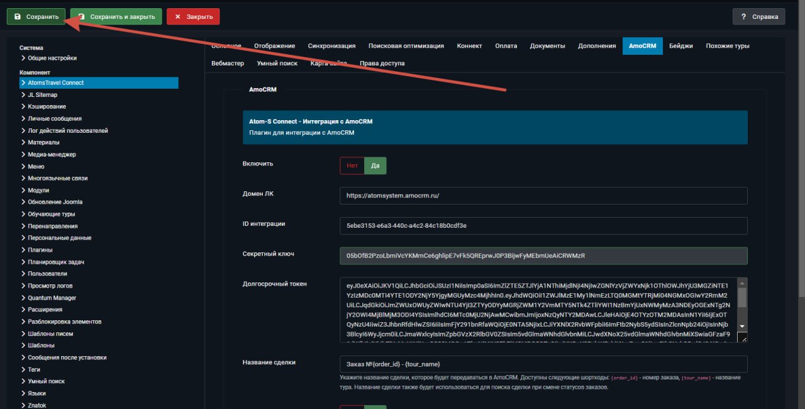Click the Сохранить save button
This screenshot has width=805, height=409.
(36, 16)
